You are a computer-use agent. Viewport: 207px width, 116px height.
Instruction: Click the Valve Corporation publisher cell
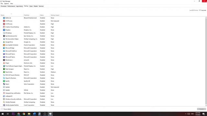click(29, 84)
